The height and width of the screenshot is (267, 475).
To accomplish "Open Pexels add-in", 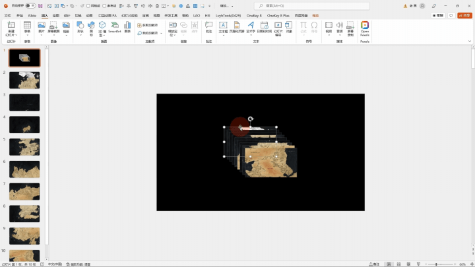I will pos(364,28).
